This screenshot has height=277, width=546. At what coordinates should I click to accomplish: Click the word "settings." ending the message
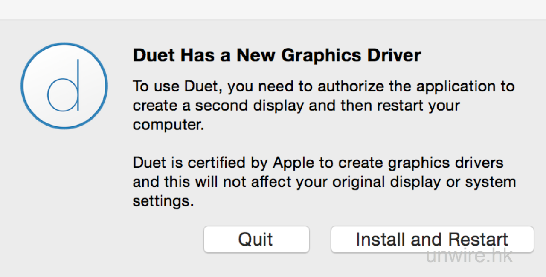(163, 200)
